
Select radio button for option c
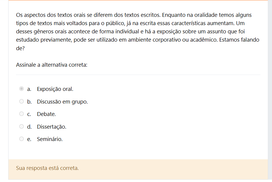pos(21,114)
